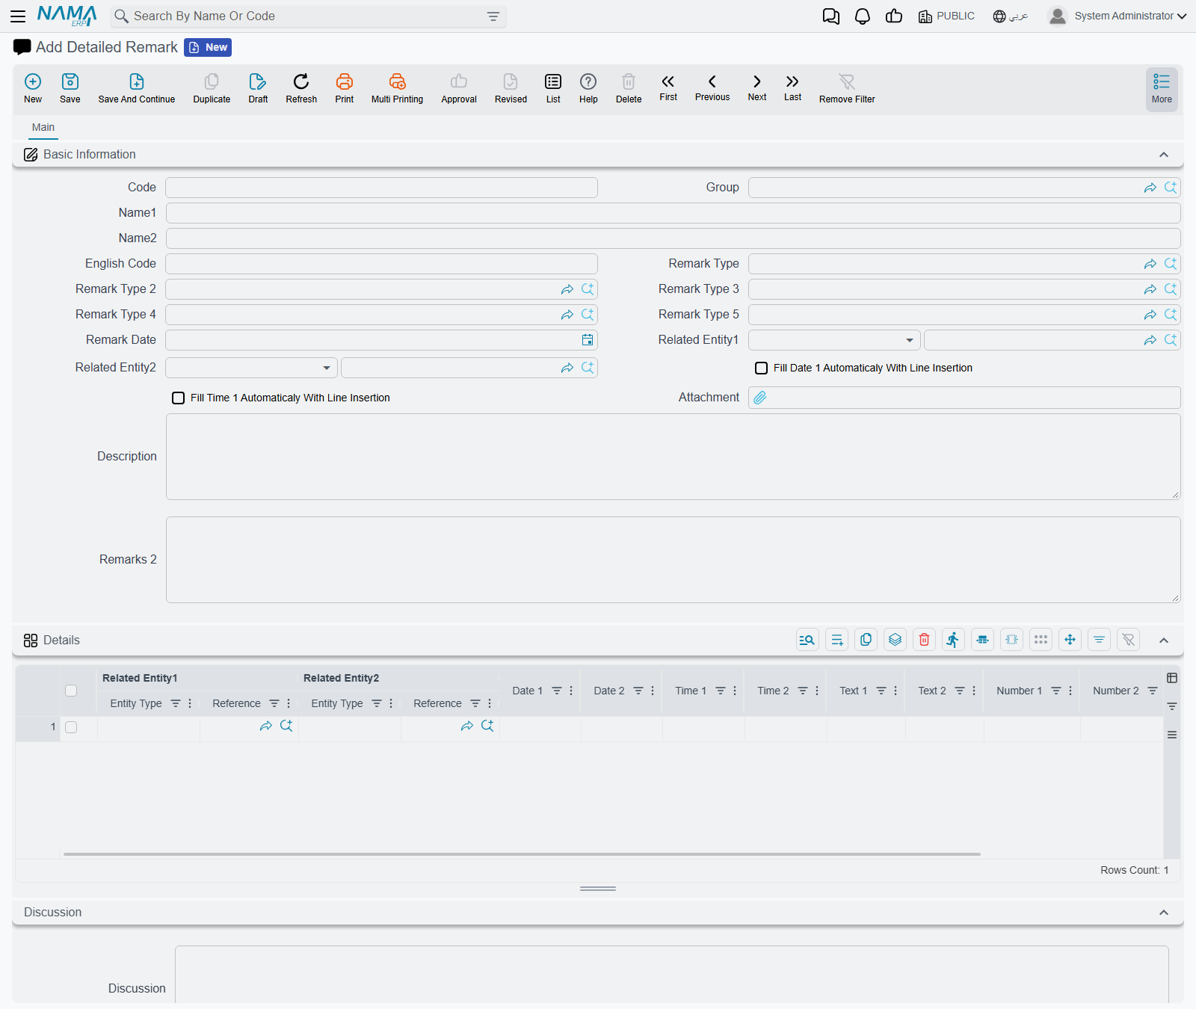Go to Next record
1196x1009 pixels.
[x=757, y=87]
